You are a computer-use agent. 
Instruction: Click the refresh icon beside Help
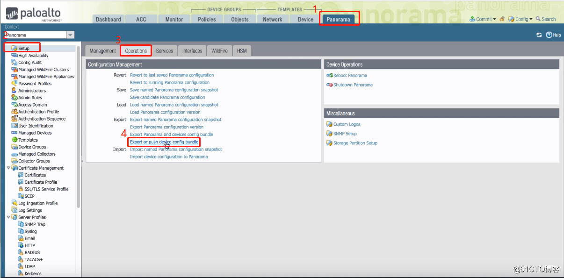coord(539,35)
